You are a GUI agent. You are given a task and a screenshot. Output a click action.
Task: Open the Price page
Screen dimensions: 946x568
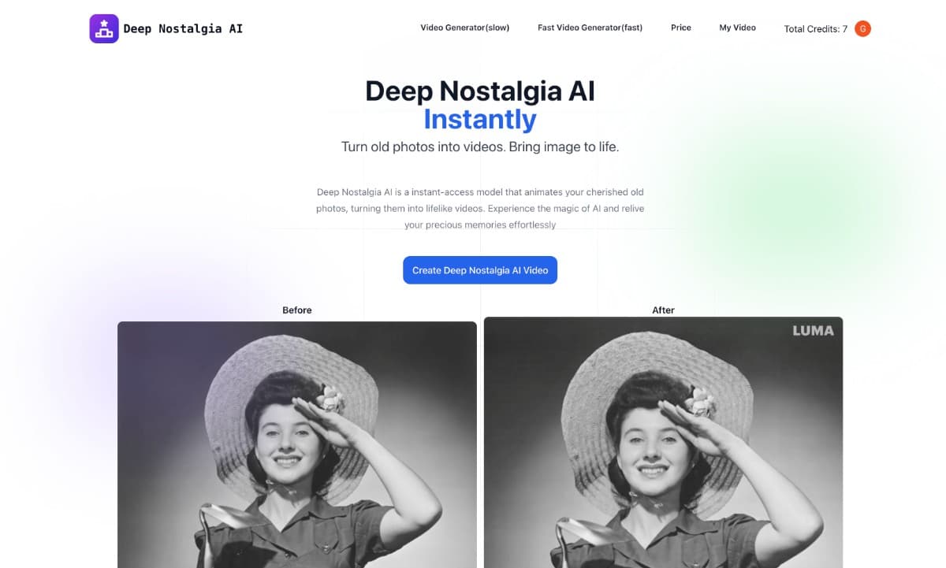[681, 28]
